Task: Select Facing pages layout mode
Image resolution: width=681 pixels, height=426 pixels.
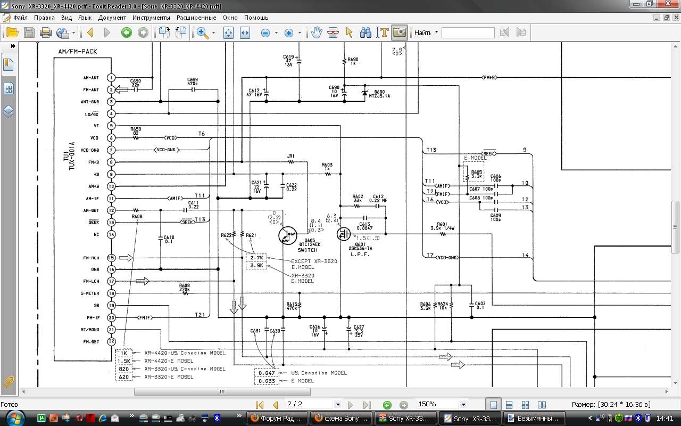Action: pos(542,405)
